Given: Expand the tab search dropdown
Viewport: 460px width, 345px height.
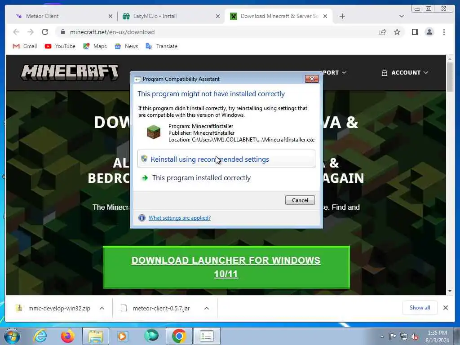Looking at the screenshot, I should tap(402, 16).
